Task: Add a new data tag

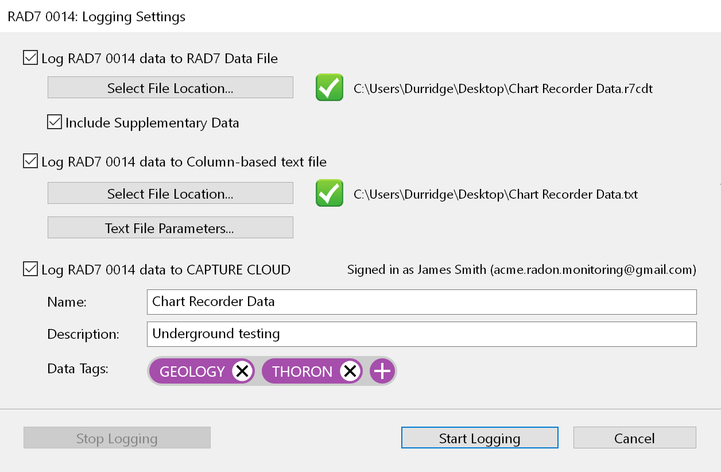Action: (382, 372)
